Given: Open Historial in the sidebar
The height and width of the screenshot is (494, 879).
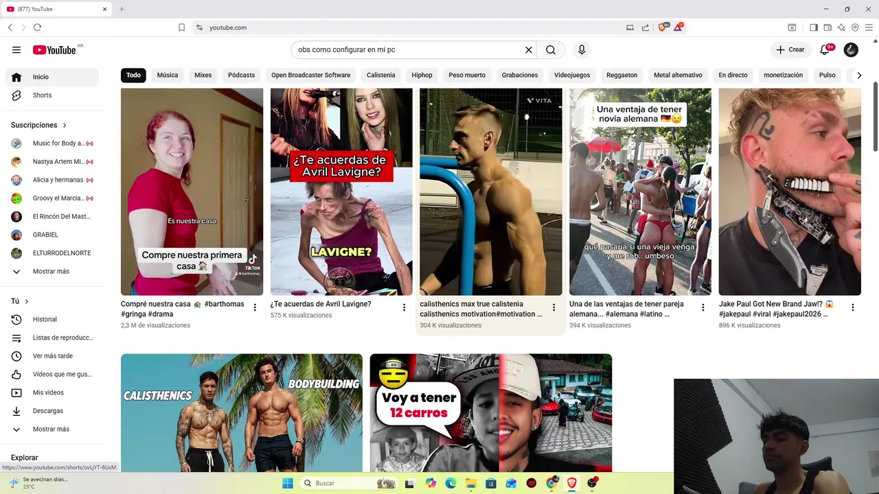Looking at the screenshot, I should coord(52,319).
